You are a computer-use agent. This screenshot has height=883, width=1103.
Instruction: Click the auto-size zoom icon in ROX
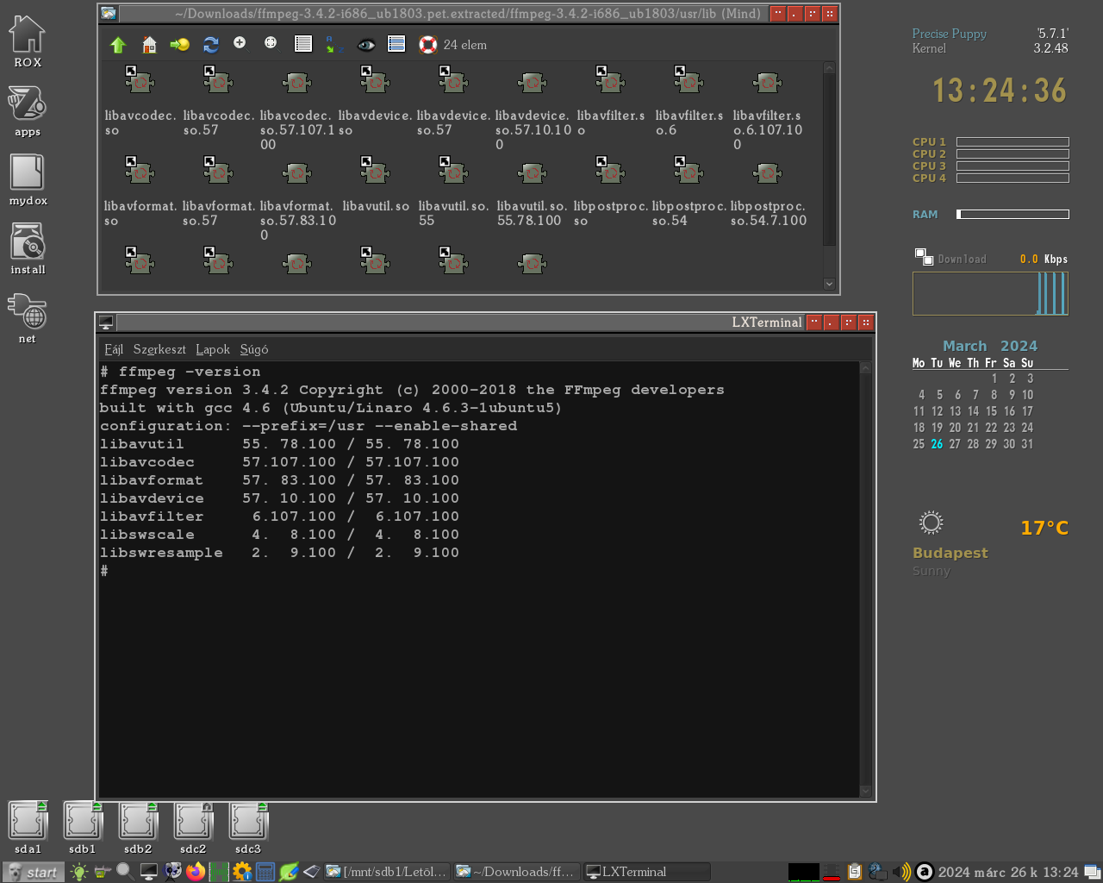[271, 44]
